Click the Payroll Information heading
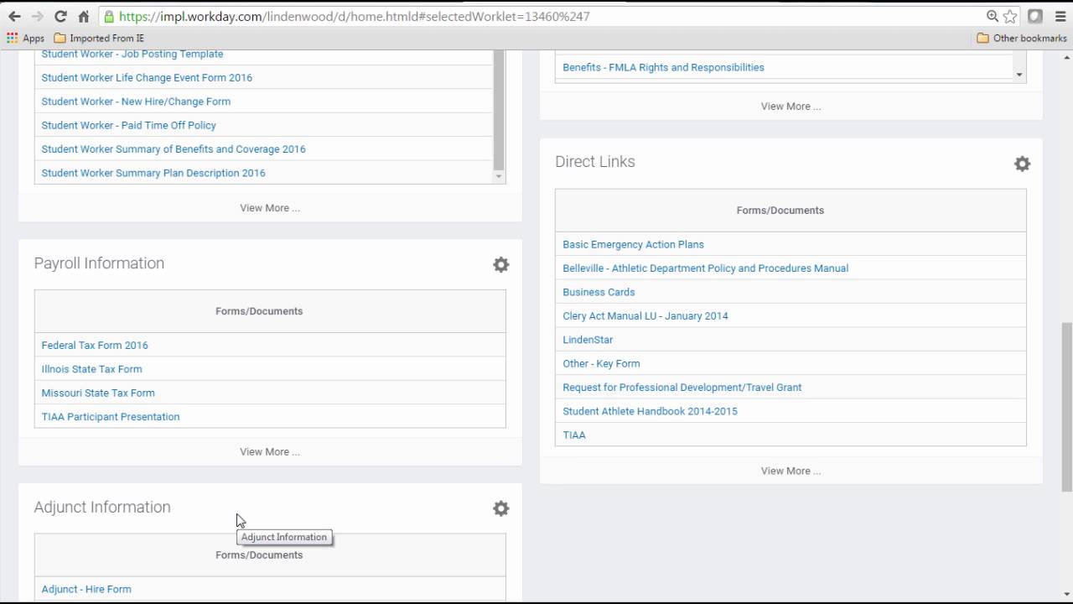The image size is (1073, 604). [99, 263]
